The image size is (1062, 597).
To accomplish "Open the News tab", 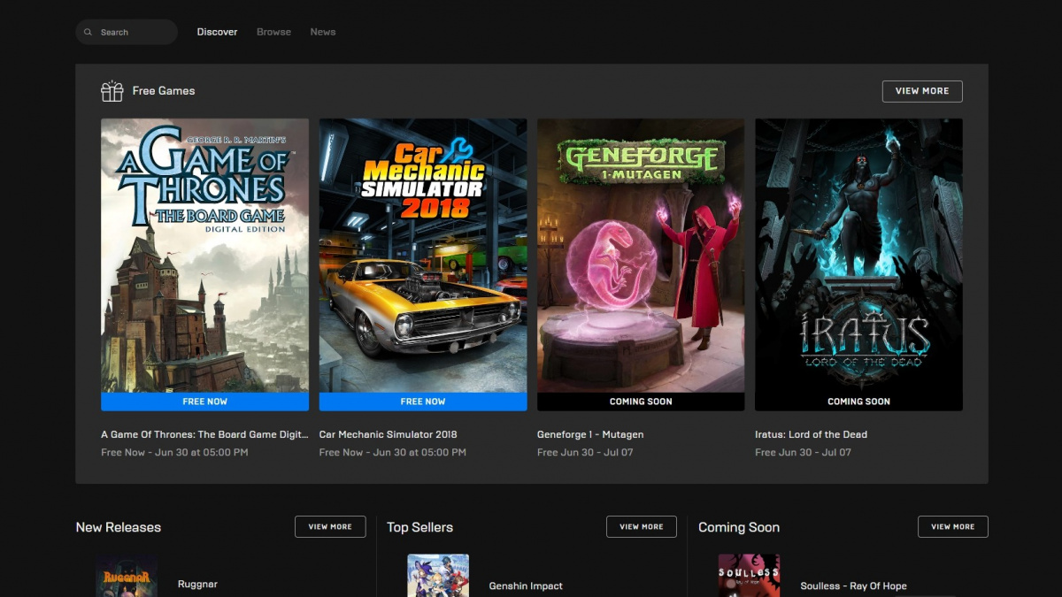I will coord(323,32).
